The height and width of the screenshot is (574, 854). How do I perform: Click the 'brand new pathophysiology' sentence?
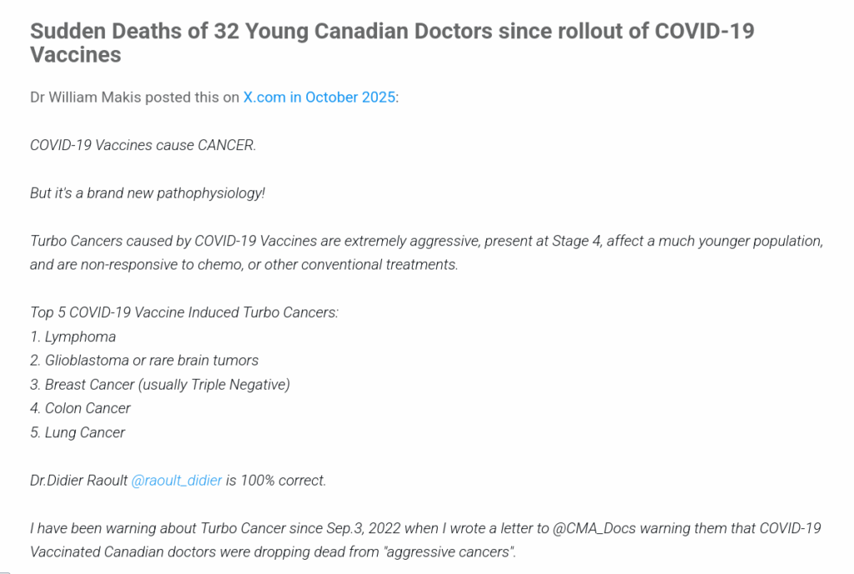tap(148, 193)
